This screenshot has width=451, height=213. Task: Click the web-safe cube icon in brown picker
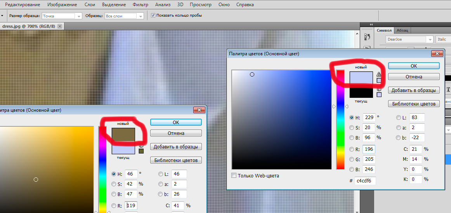tap(141, 146)
